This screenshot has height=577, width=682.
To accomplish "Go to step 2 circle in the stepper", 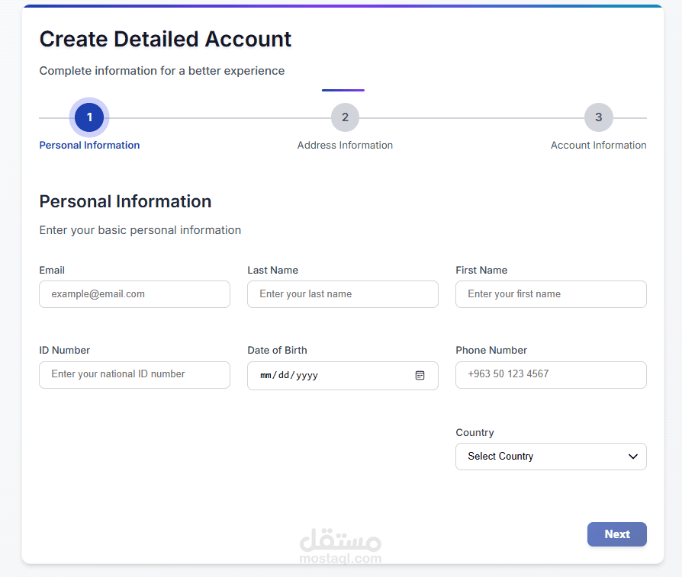I will coord(345,117).
